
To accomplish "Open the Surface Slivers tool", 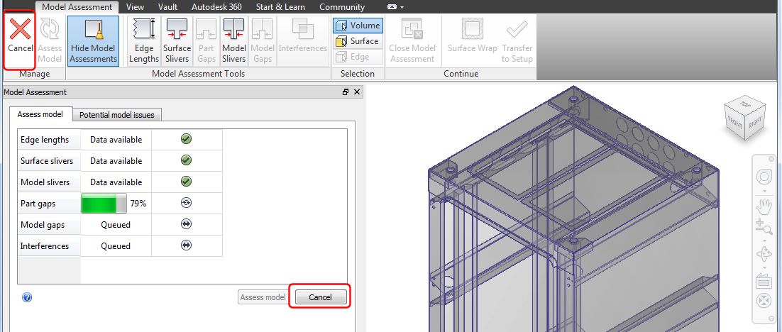I will pyautogui.click(x=177, y=41).
